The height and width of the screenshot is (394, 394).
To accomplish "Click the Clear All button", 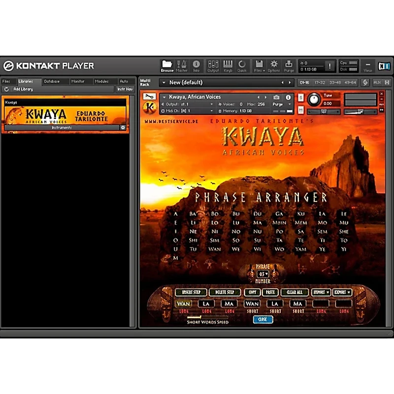I will 295,292.
